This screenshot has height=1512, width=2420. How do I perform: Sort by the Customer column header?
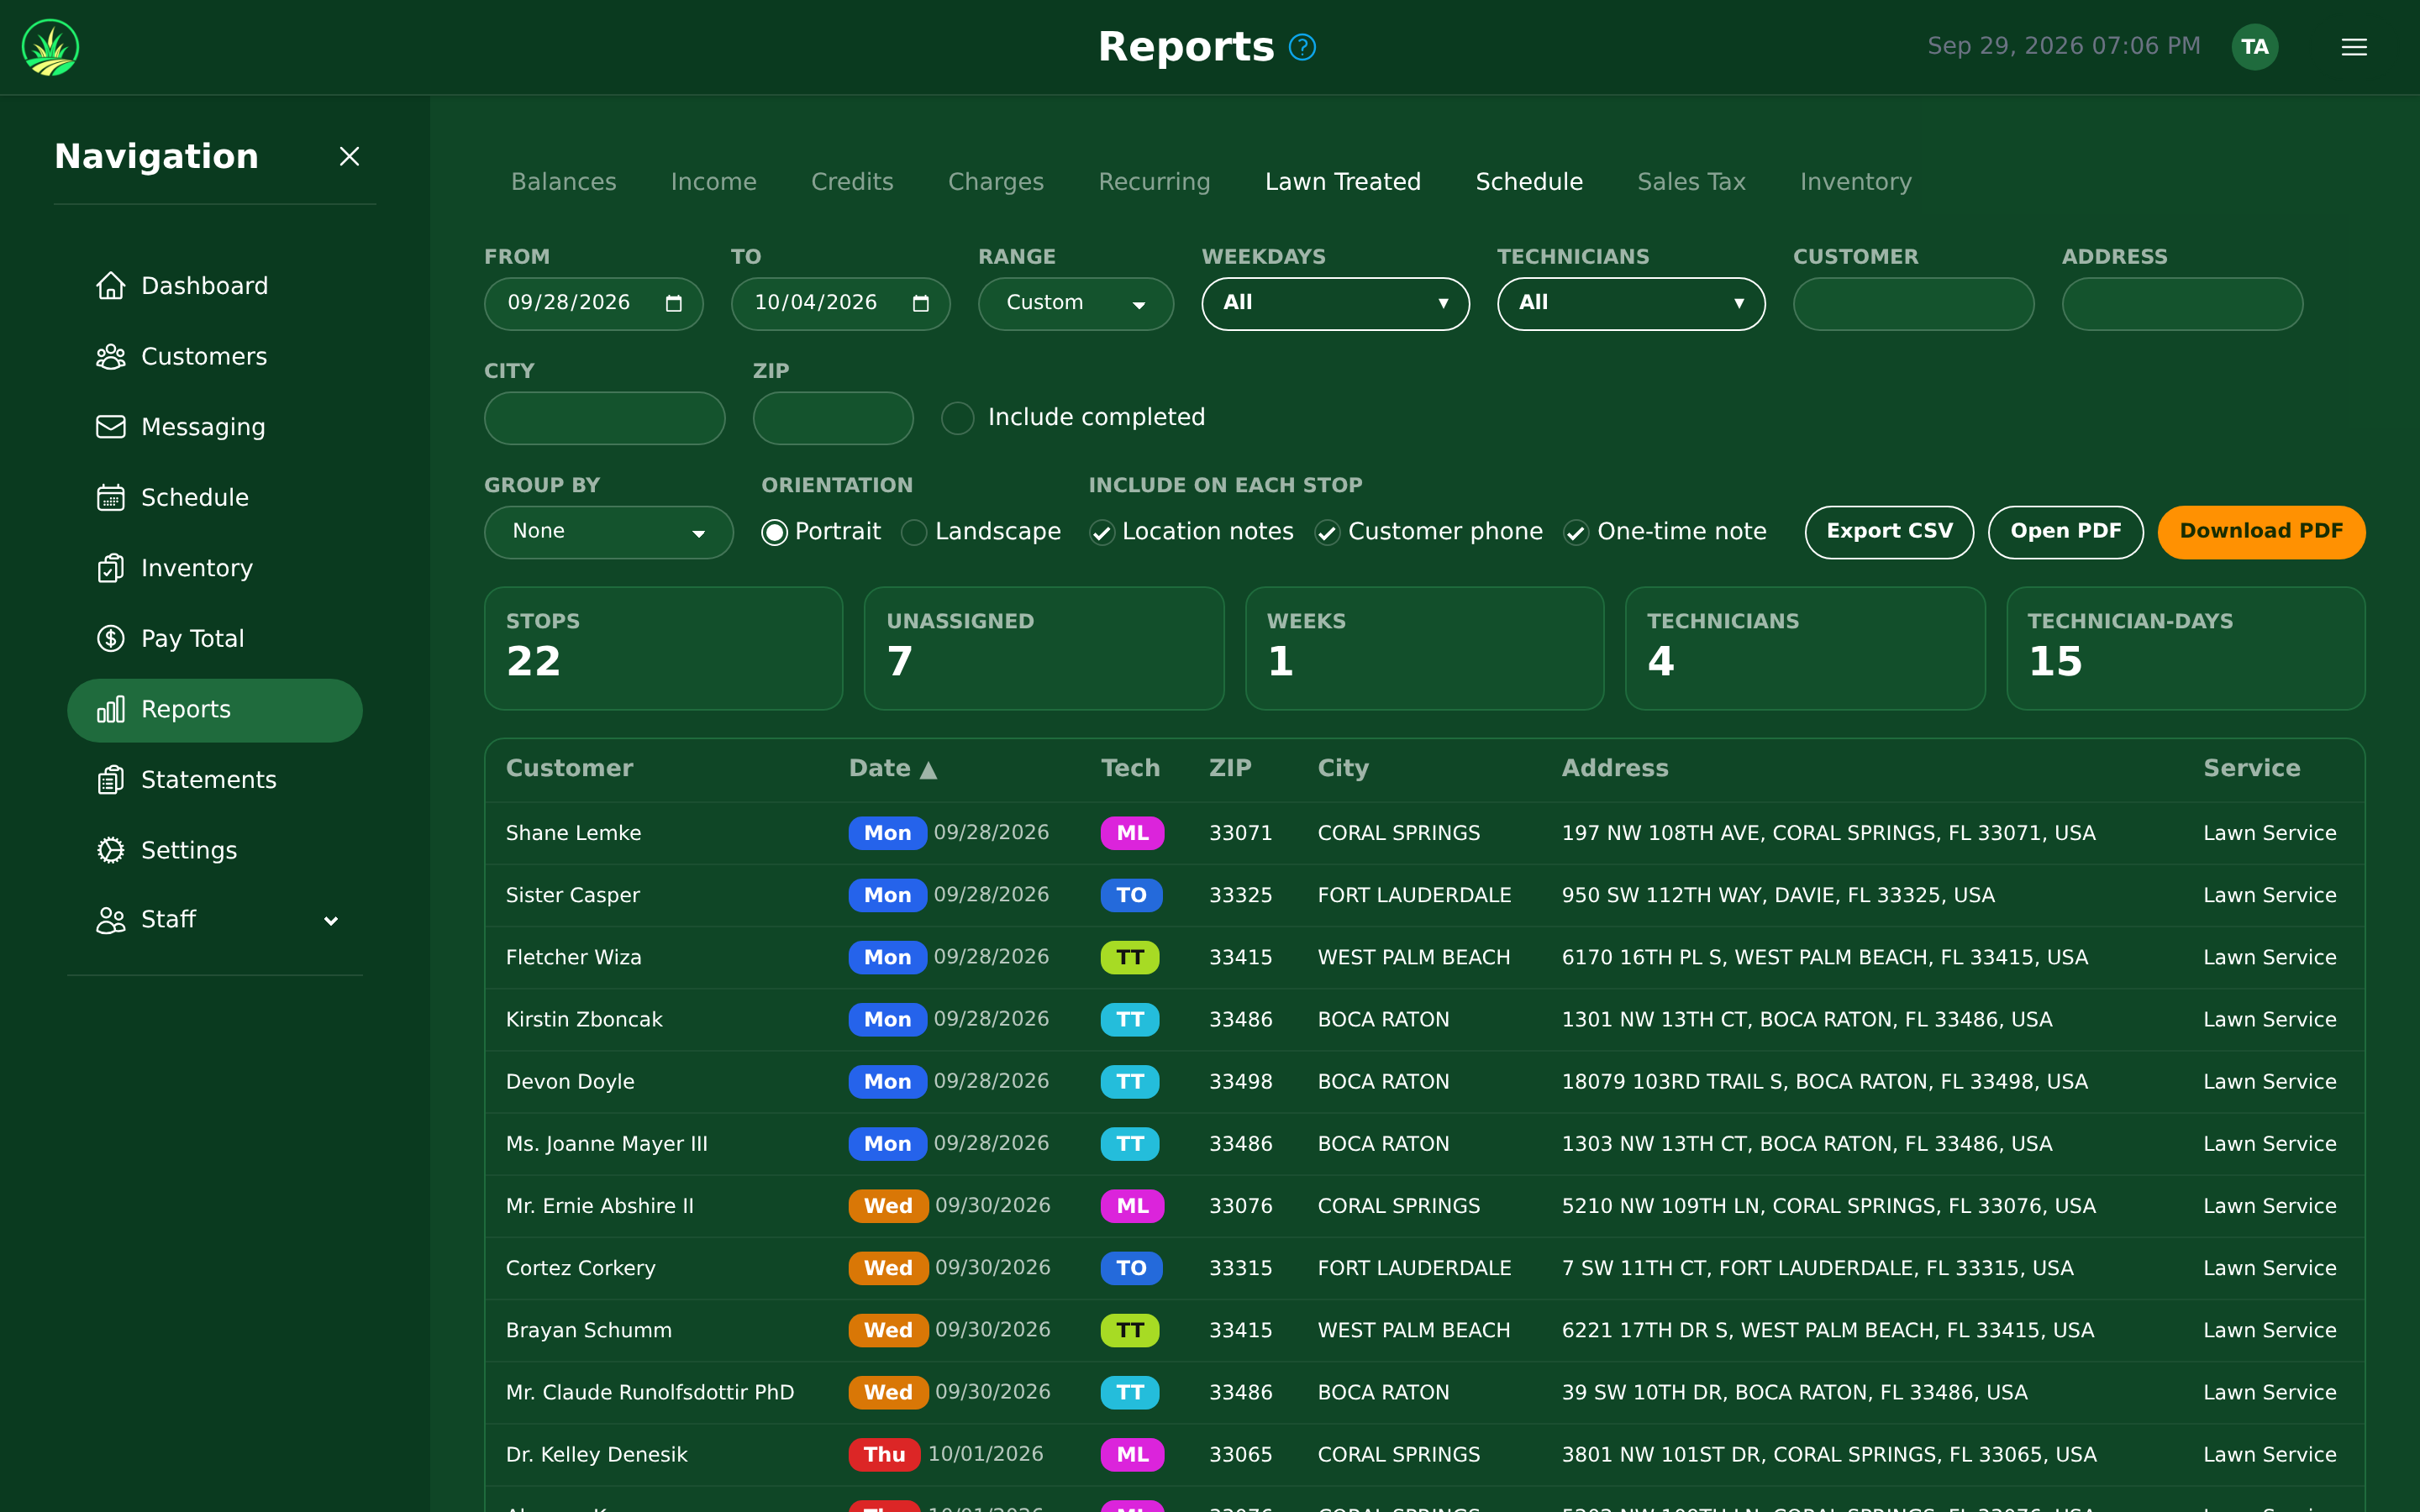click(569, 768)
